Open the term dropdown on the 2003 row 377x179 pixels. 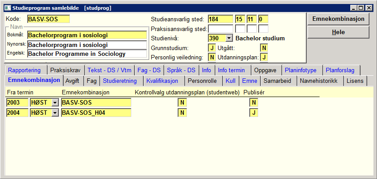[x=55, y=103]
